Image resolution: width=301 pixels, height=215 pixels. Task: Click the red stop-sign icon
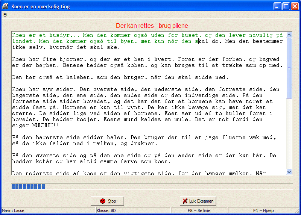(103, 201)
